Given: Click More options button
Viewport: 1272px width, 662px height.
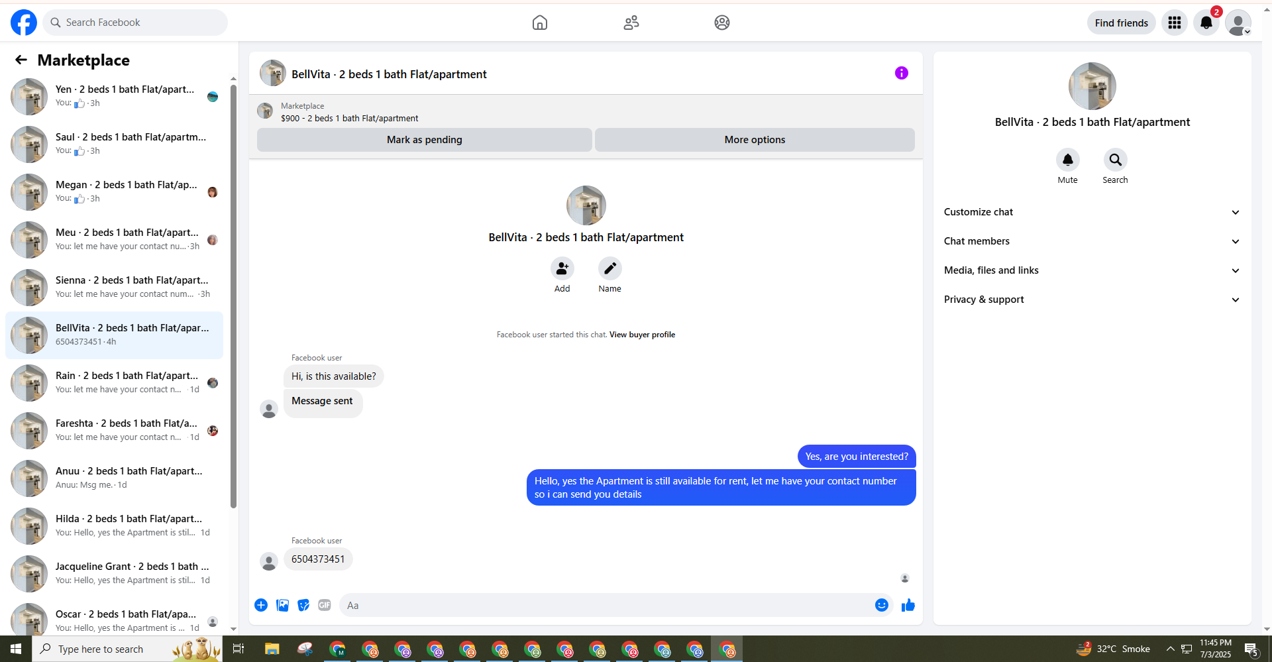Looking at the screenshot, I should pyautogui.click(x=755, y=140).
